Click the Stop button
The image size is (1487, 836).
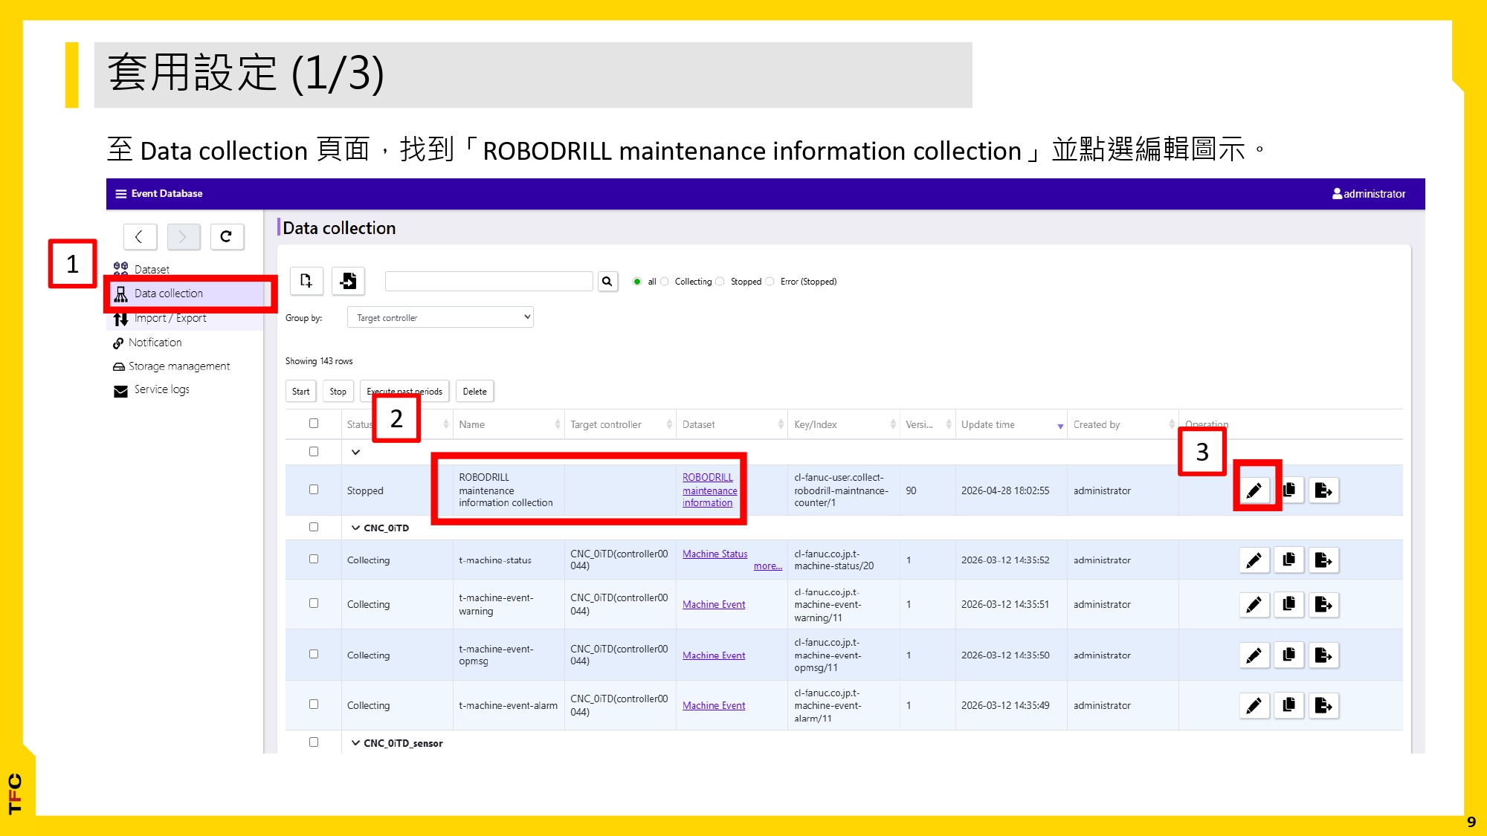click(x=338, y=392)
